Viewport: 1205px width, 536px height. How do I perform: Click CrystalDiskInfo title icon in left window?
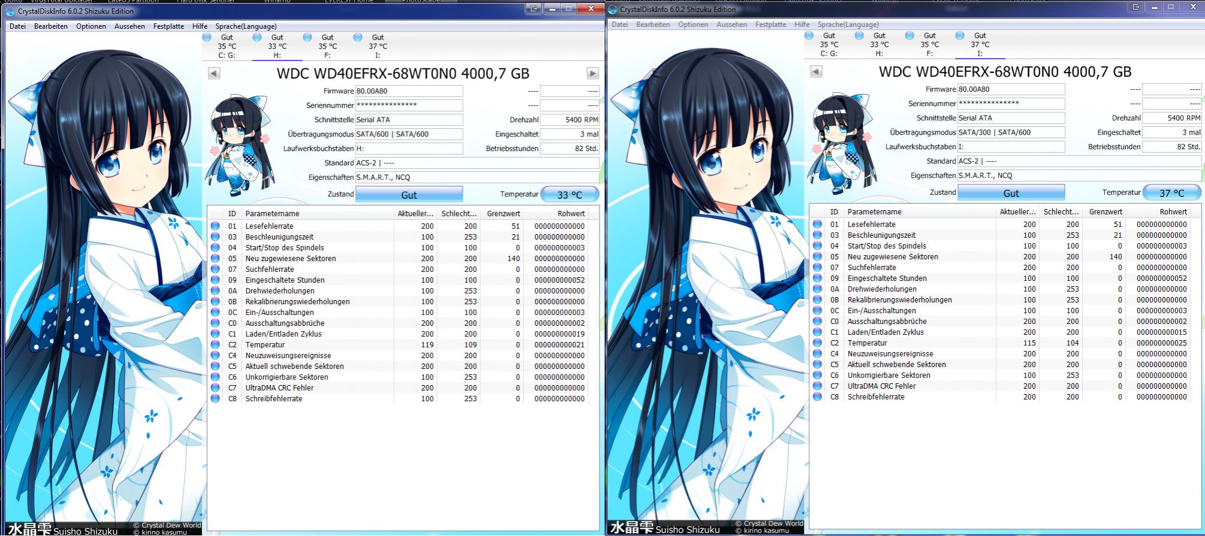click(x=10, y=11)
